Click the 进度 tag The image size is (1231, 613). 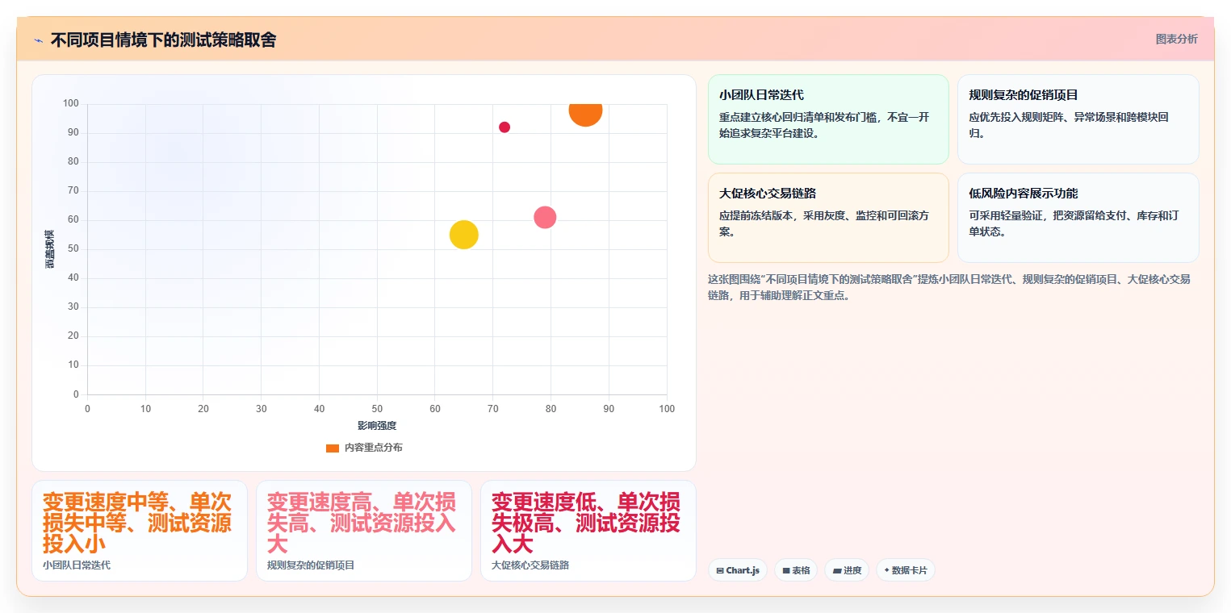847,570
